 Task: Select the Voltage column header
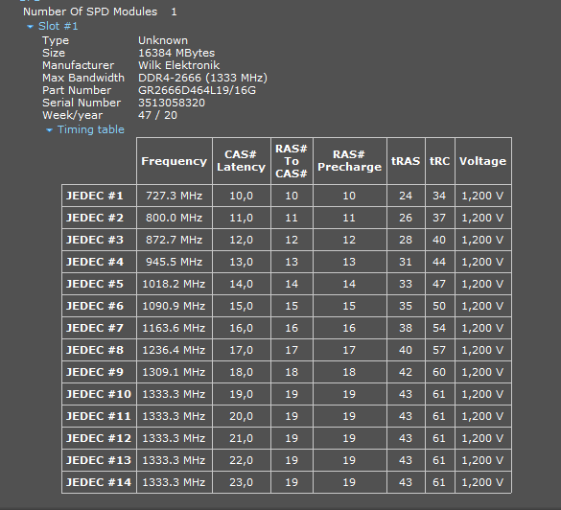coord(483,161)
